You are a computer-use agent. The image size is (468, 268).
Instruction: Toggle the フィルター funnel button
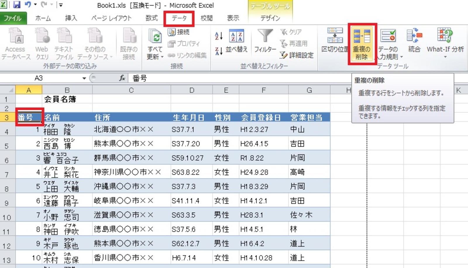point(265,41)
